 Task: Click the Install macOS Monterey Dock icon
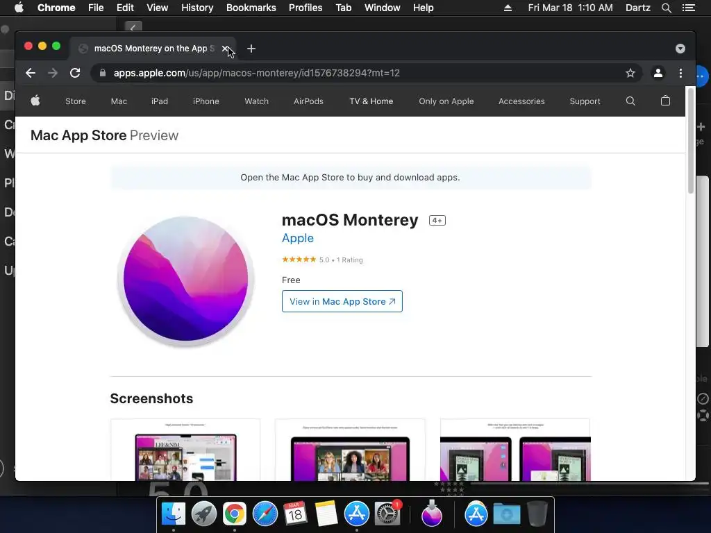pos(432,514)
